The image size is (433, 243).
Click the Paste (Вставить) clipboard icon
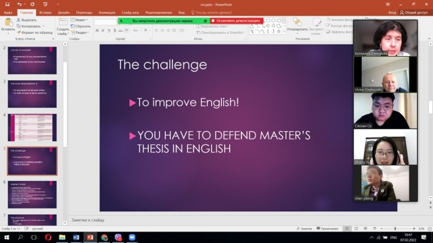point(8,22)
